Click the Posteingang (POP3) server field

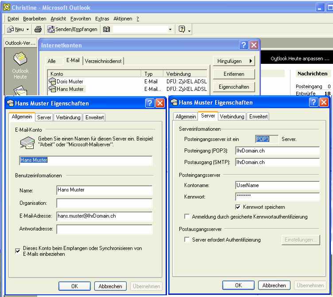277,151
